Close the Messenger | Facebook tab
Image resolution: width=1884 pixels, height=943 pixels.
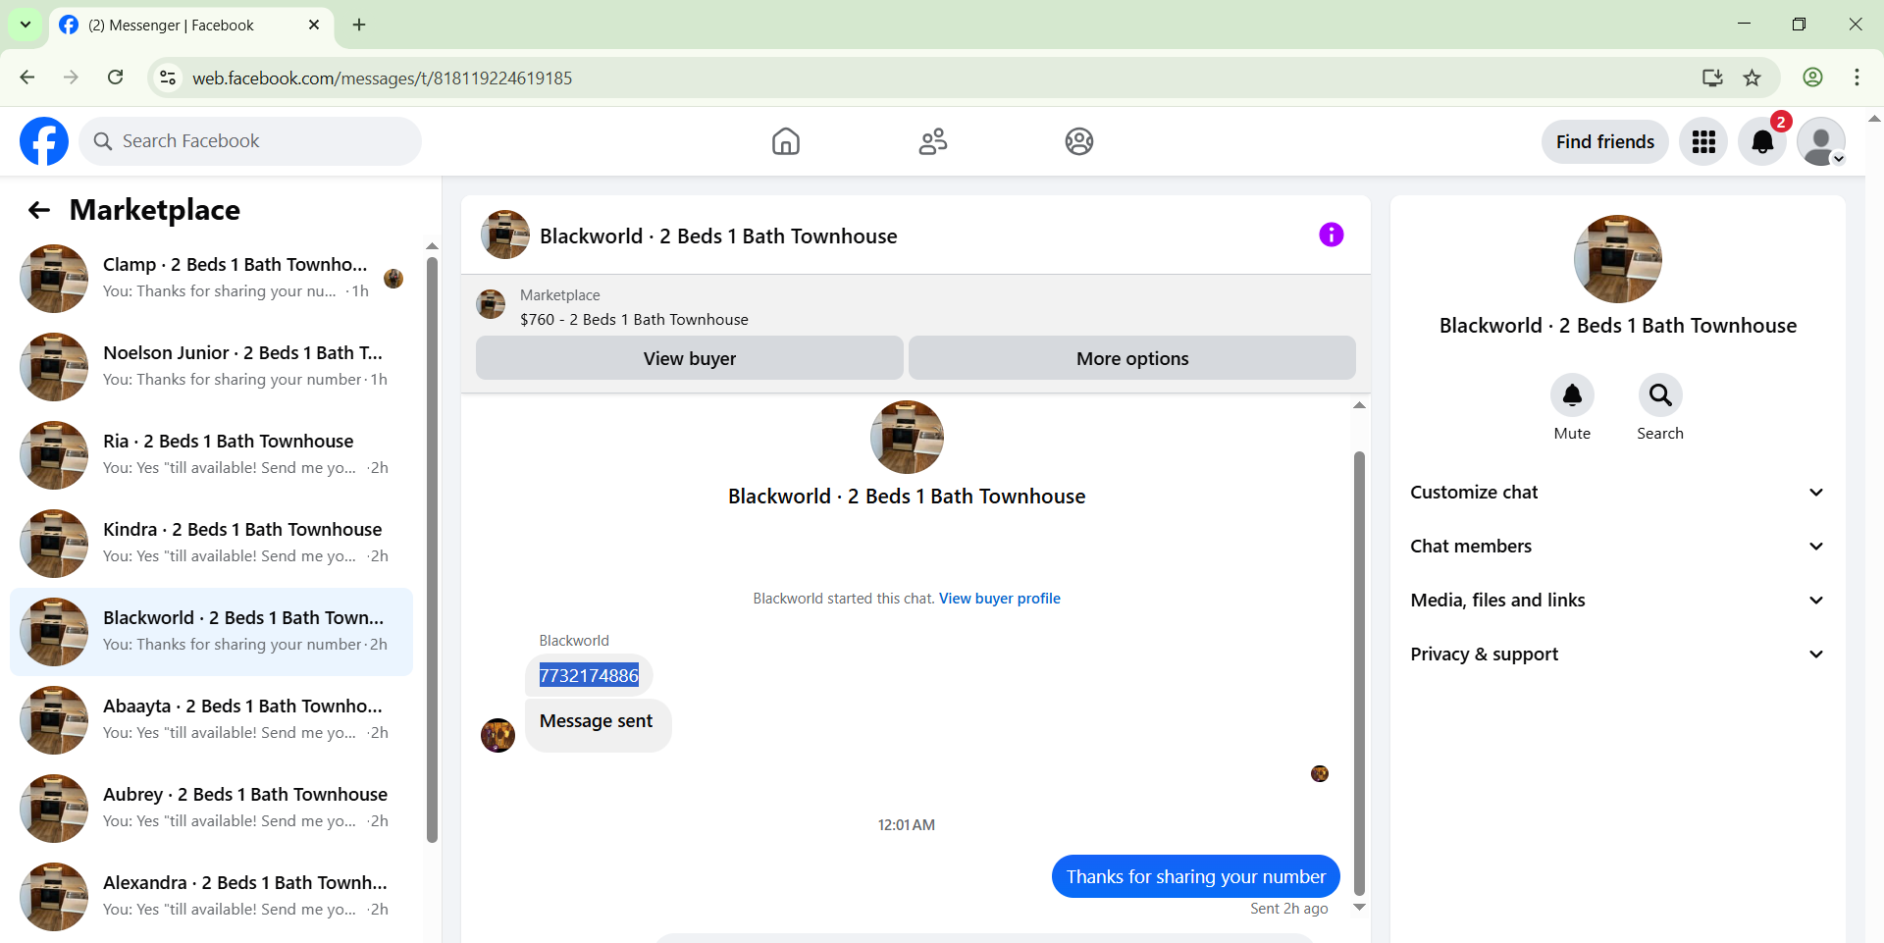tap(314, 25)
